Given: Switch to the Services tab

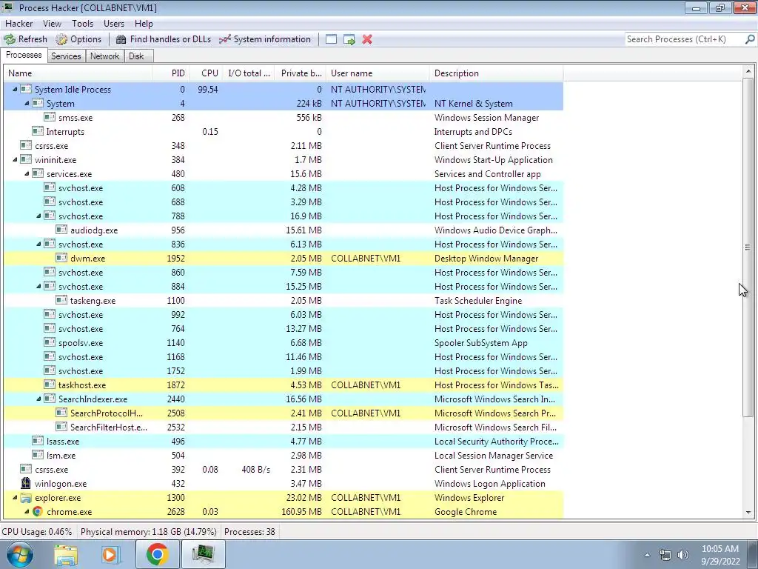Looking at the screenshot, I should 66,56.
